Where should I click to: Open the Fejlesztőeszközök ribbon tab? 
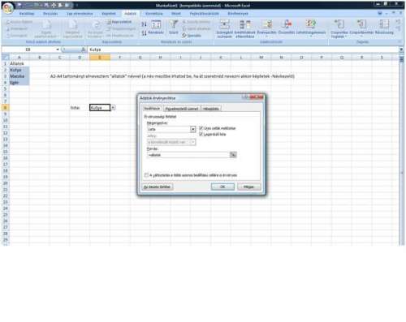point(205,14)
